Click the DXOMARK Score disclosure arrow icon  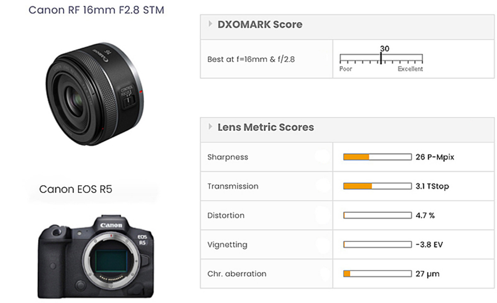[x=210, y=24]
